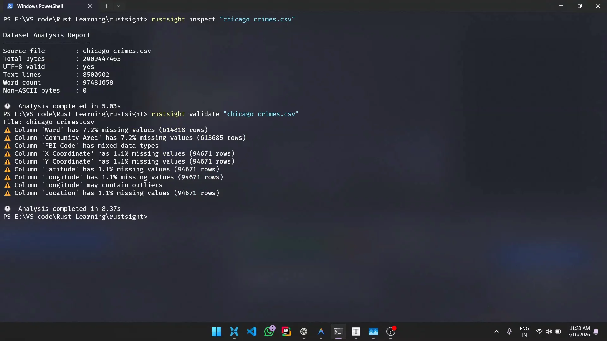
Task: Open the ENG IN language switcher
Action: 524,332
